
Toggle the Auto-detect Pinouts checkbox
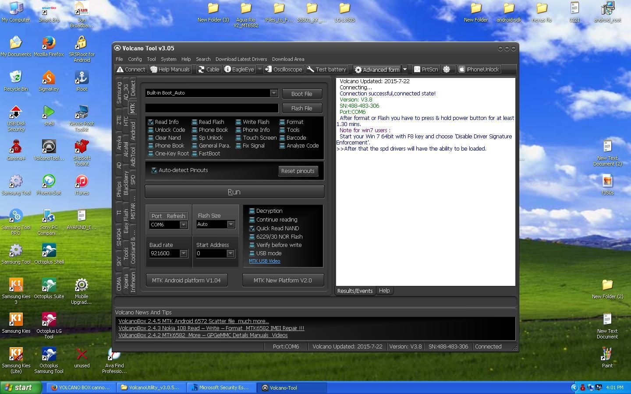pos(154,170)
